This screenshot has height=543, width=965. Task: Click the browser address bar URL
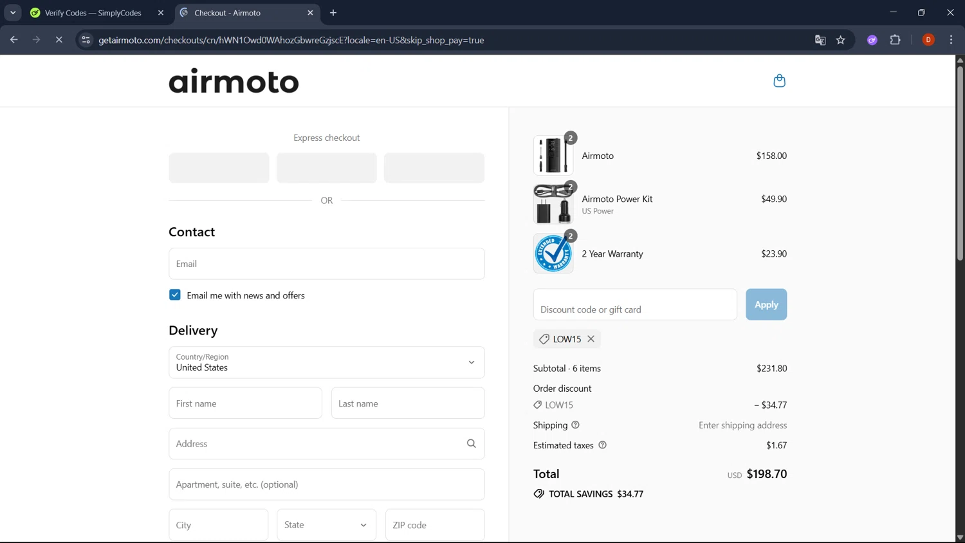291,40
